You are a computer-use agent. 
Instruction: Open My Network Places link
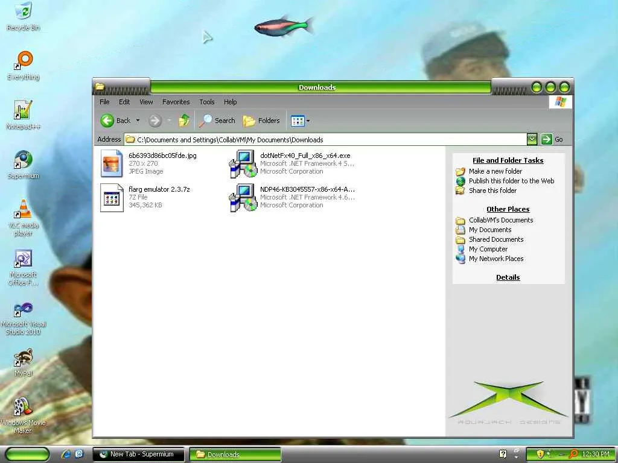496,259
